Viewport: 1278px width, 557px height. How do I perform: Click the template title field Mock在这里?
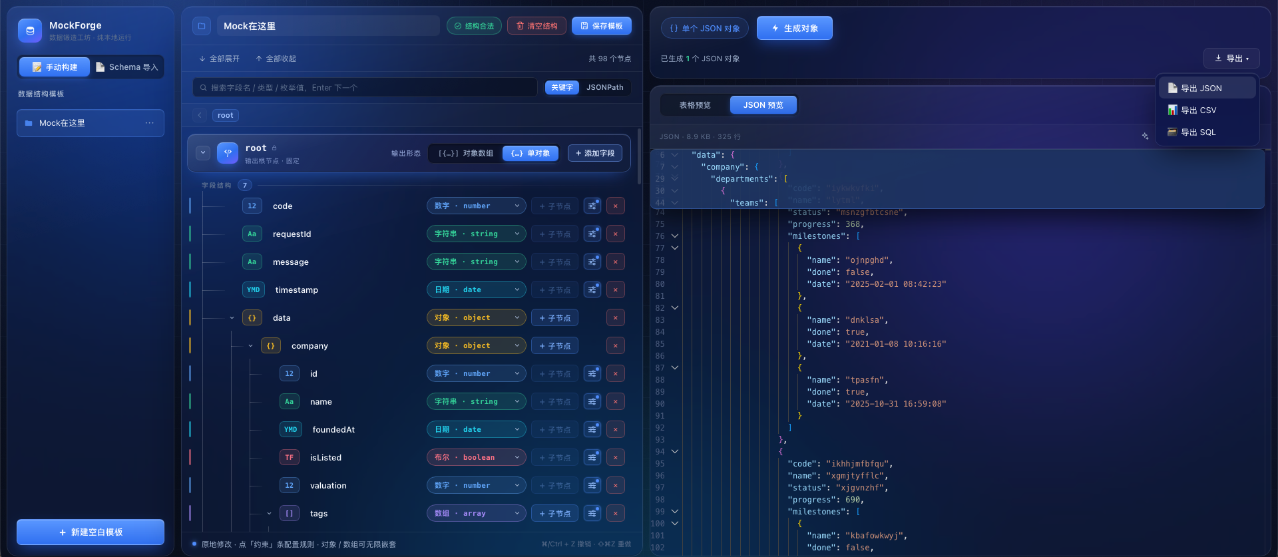point(328,26)
